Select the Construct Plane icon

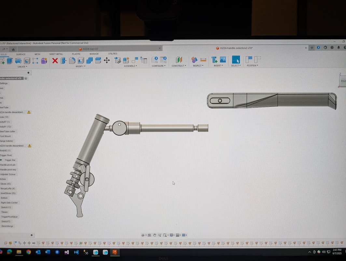point(179,60)
